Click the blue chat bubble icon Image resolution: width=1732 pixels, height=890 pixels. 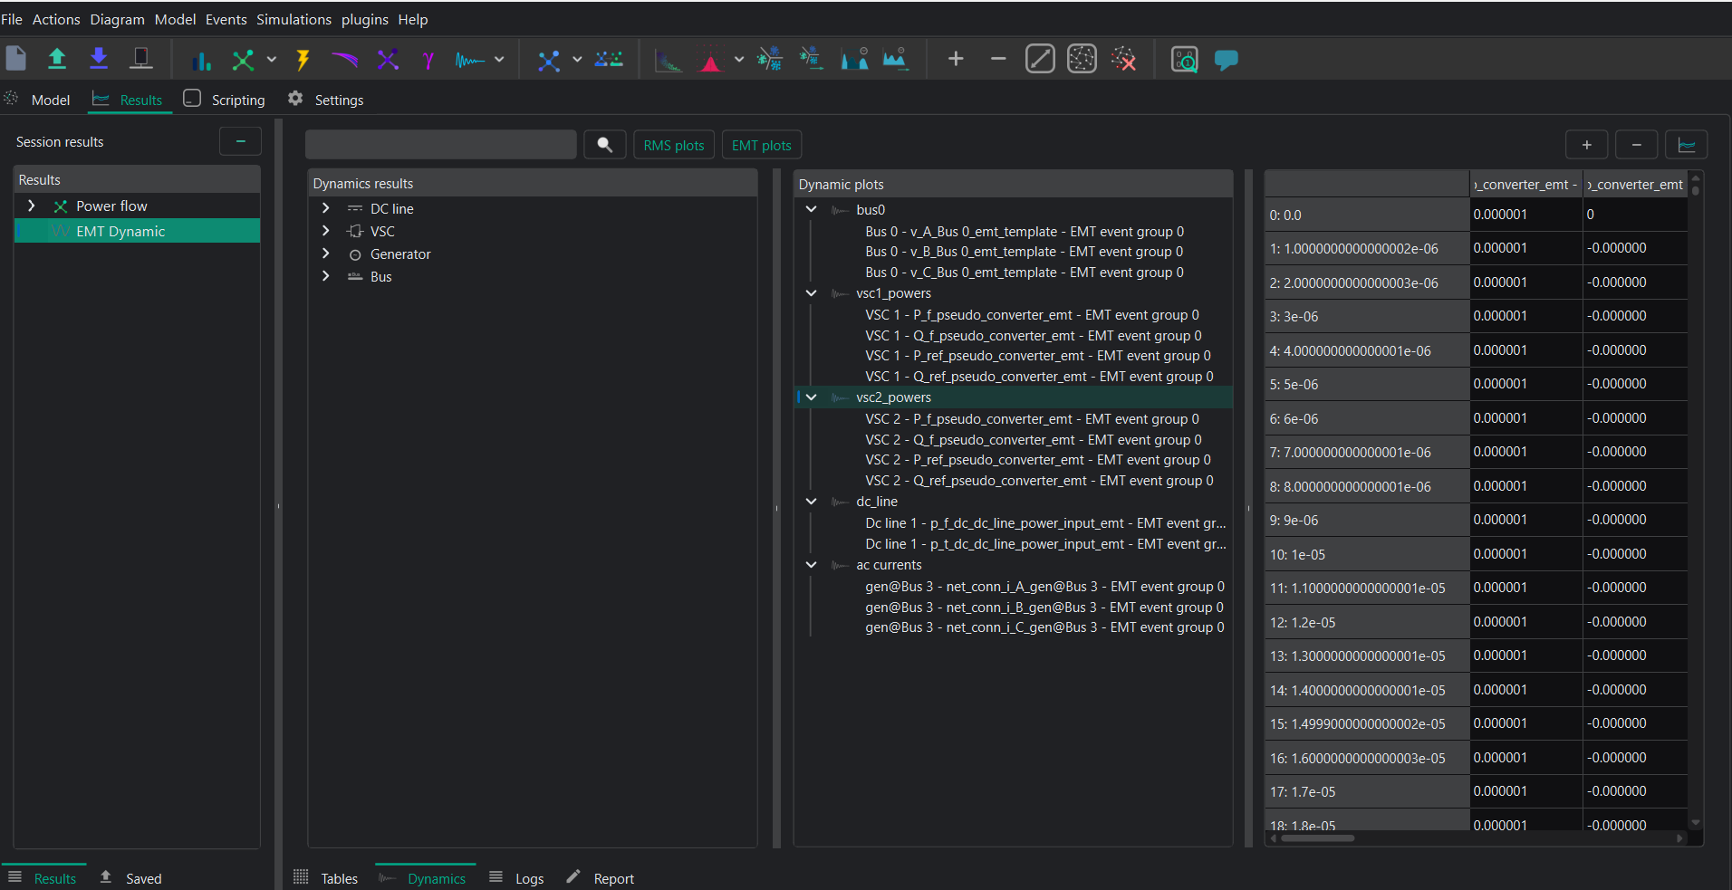(1227, 60)
